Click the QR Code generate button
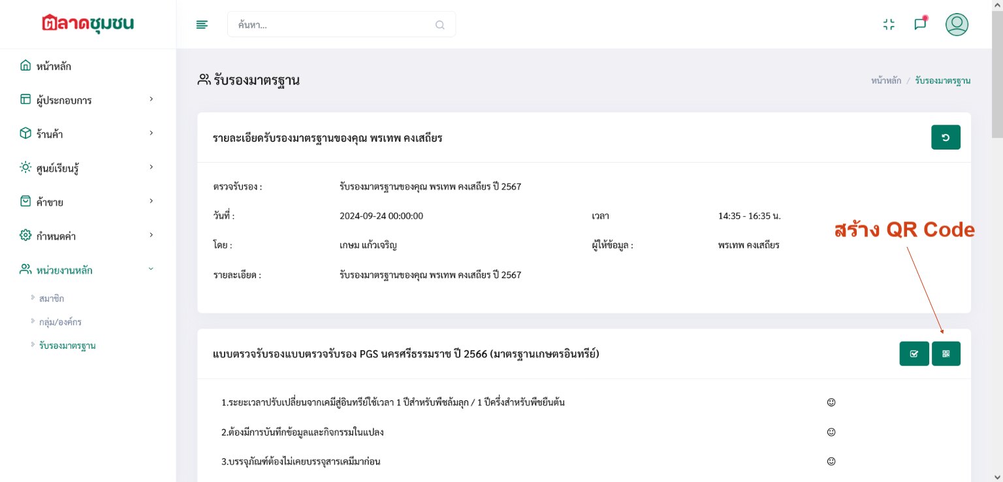 point(946,354)
